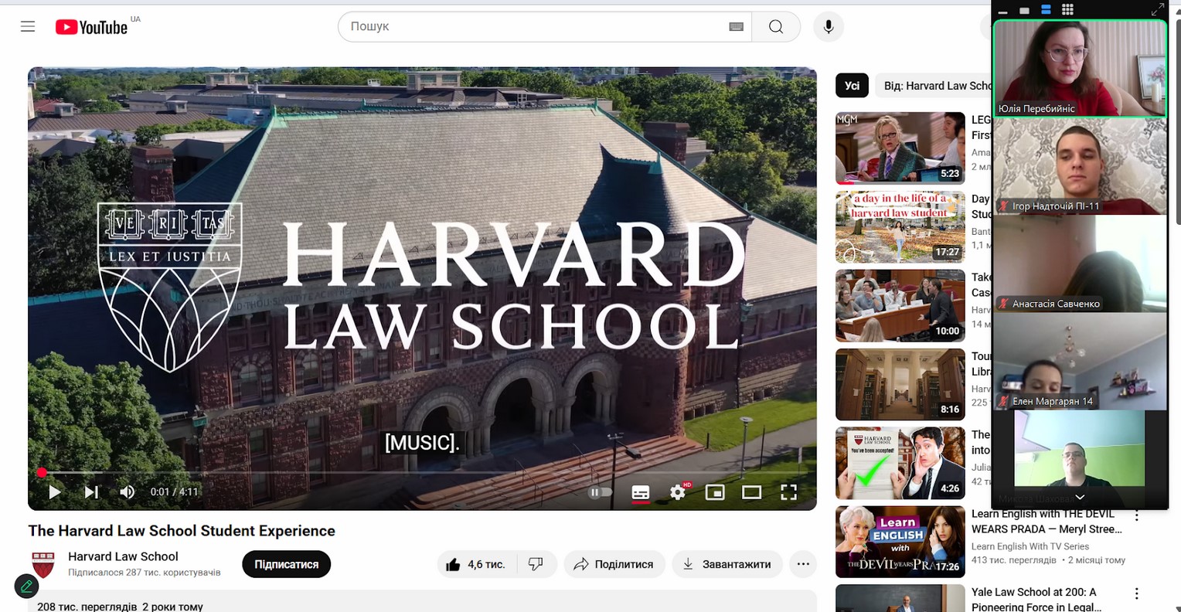1181x612 pixels.
Task: Switch Zoom panel to single-speaker view
Action: (x=1025, y=11)
